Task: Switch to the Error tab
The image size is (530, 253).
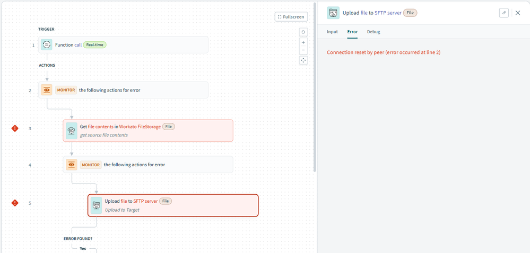Action: tap(352, 32)
